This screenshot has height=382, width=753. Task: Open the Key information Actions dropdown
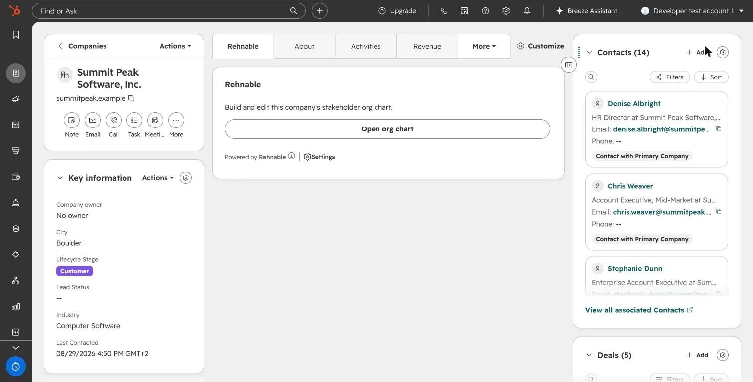click(x=158, y=178)
